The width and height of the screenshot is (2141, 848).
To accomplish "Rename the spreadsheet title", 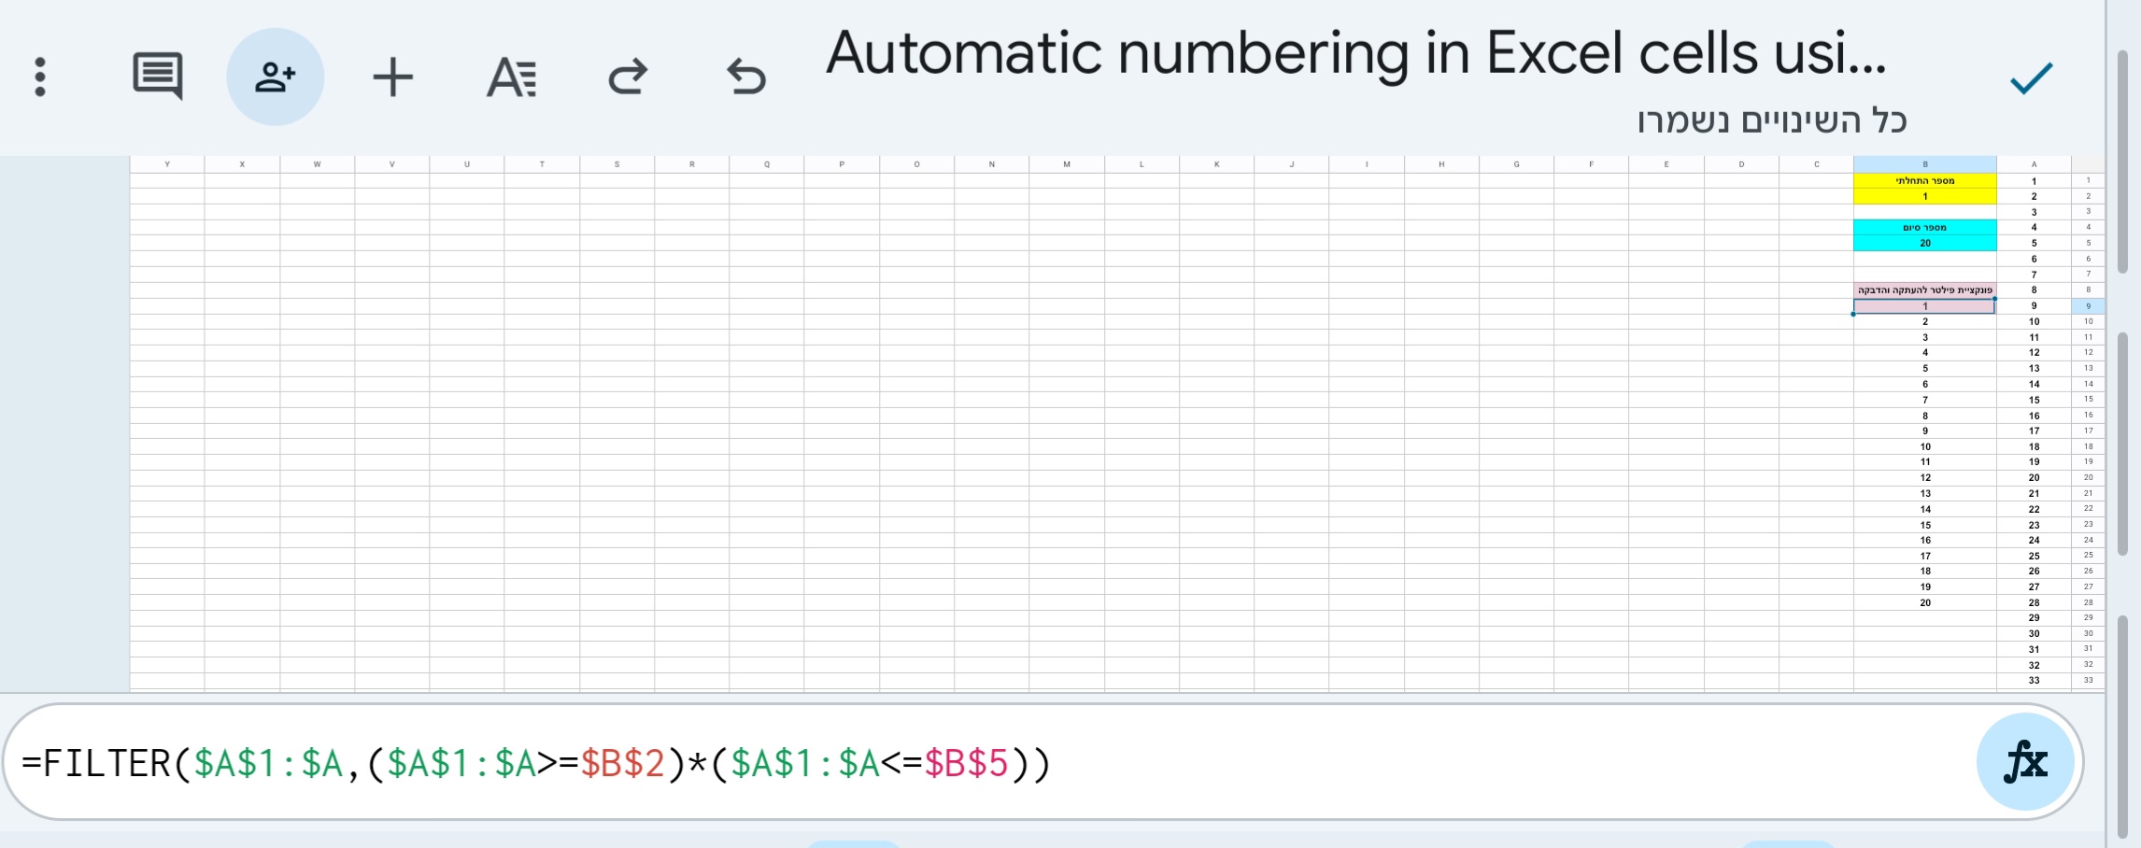I will [1354, 54].
